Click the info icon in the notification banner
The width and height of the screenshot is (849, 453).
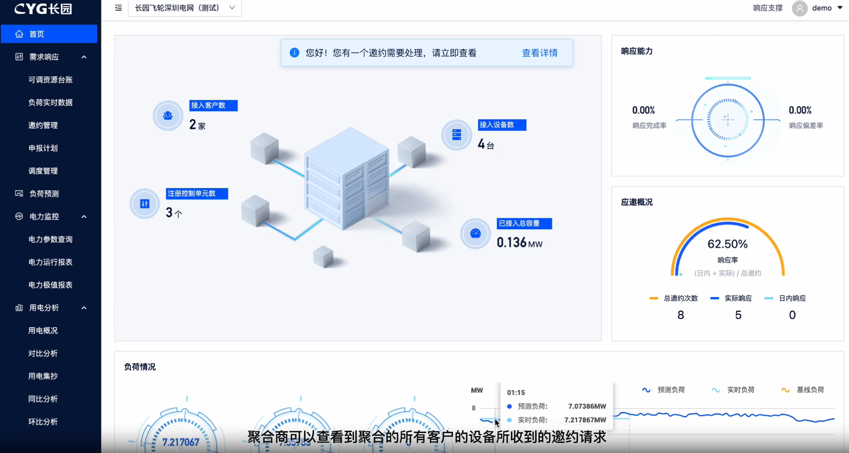(x=294, y=52)
